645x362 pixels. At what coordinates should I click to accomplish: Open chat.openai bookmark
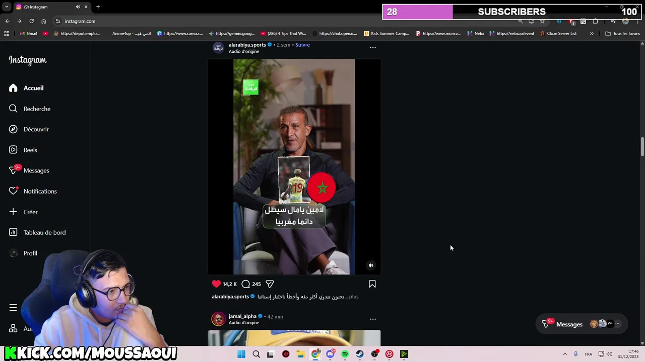335,34
